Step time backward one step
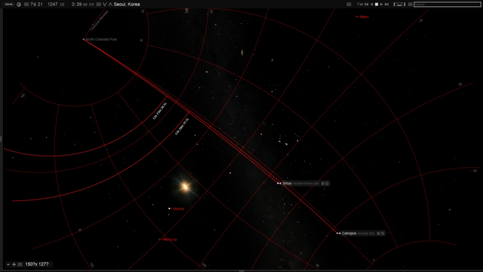Screen dimensions: 483x272 click(366, 5)
